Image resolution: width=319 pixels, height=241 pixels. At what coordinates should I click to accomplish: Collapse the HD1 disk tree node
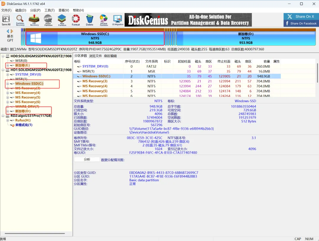pos(3,70)
